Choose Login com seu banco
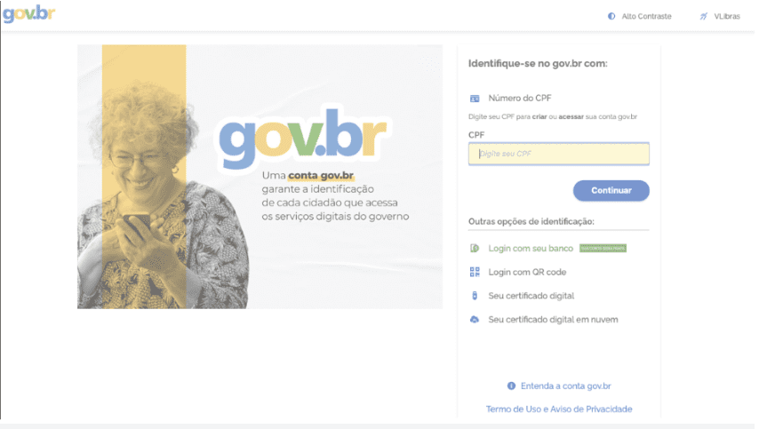The image size is (759, 429). [531, 249]
